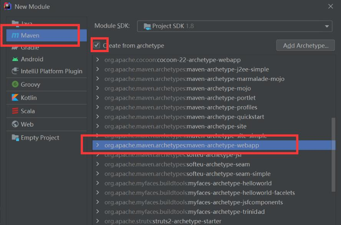Click the red Scala icon
Screen dimensions: 341x225
pyautogui.click(x=15, y=111)
